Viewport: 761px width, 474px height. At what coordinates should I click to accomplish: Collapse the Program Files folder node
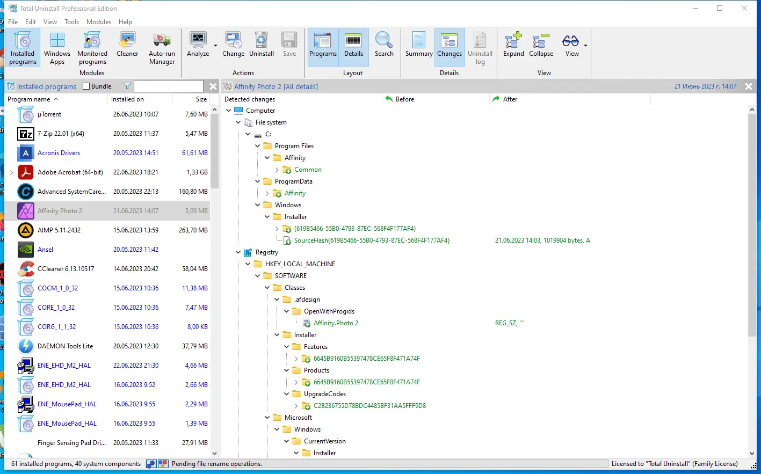(257, 146)
